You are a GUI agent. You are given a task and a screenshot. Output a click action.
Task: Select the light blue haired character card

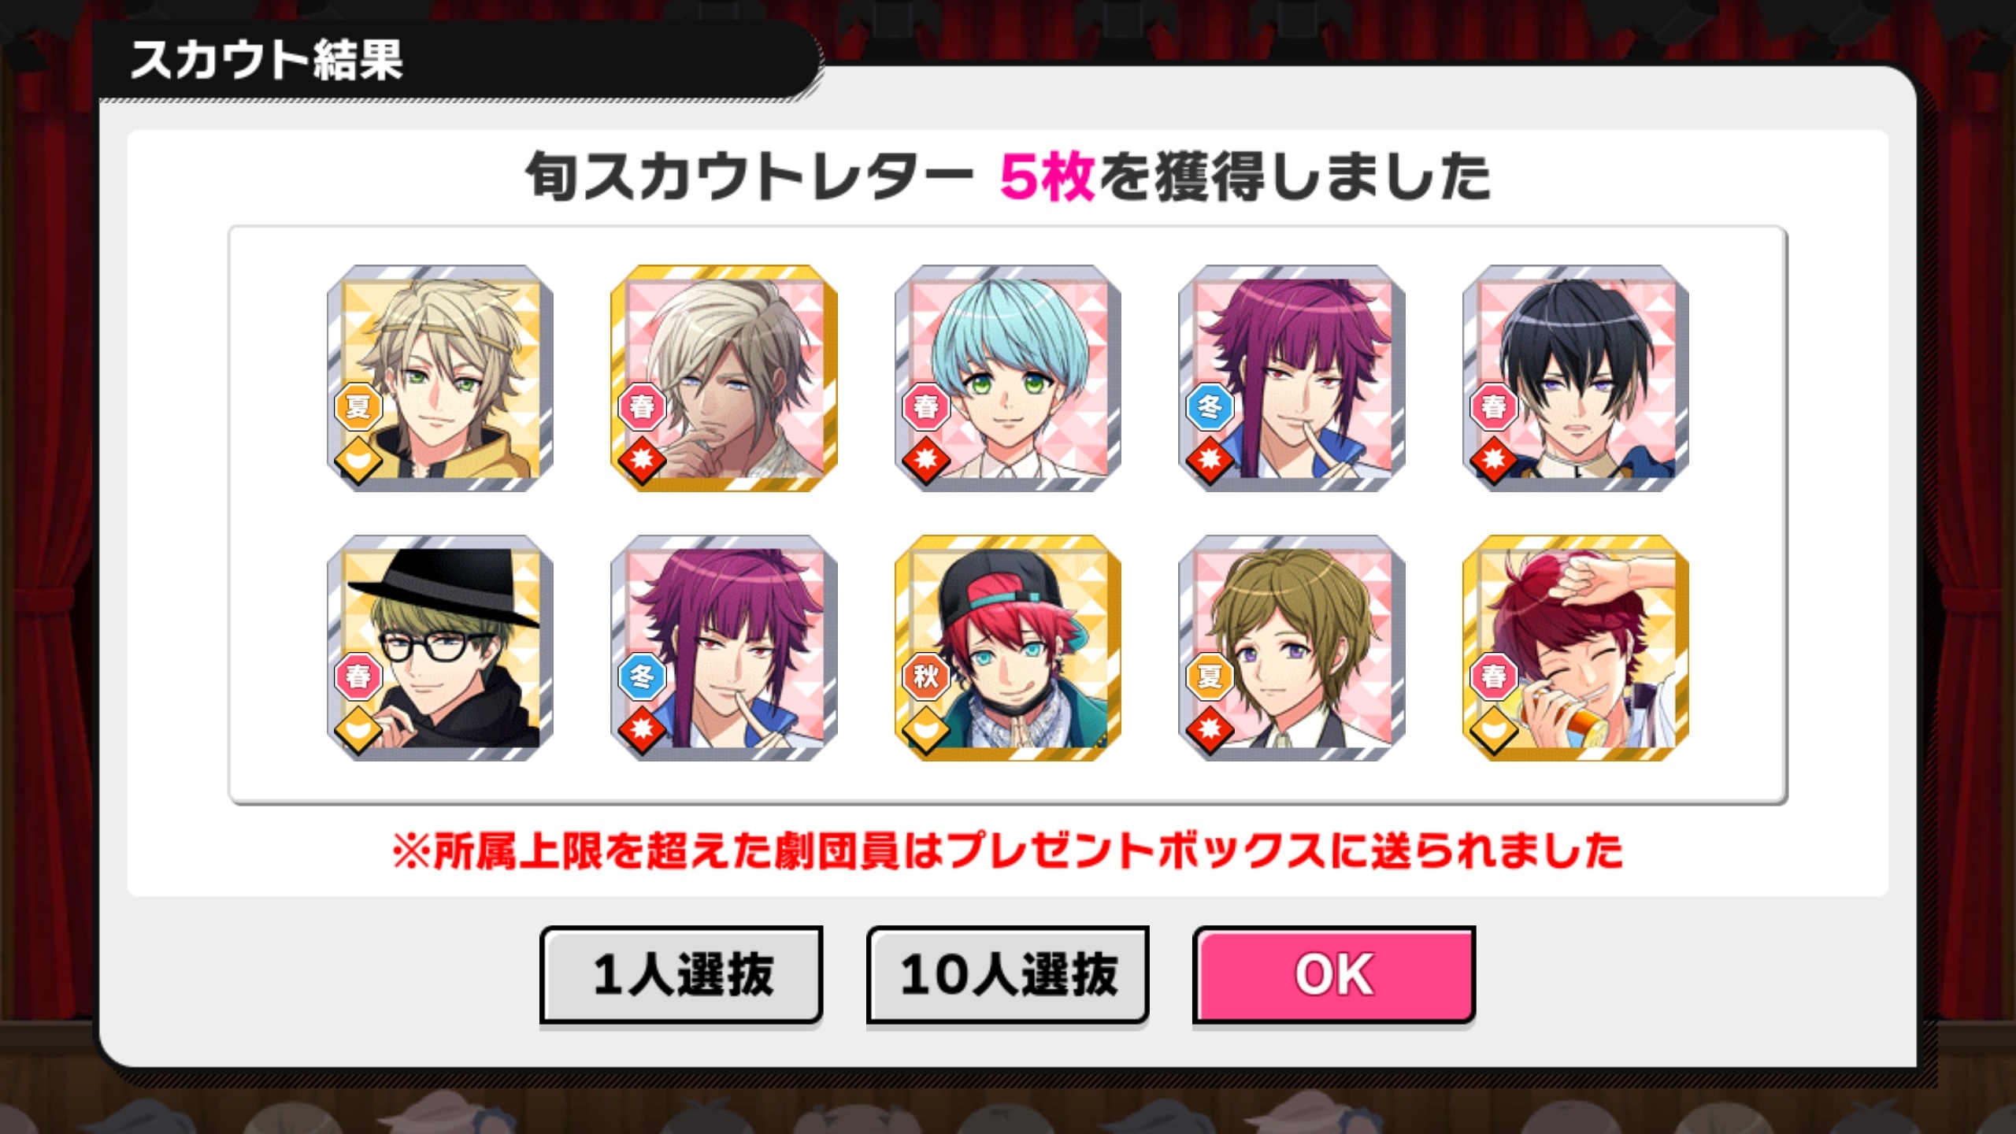1008,378
